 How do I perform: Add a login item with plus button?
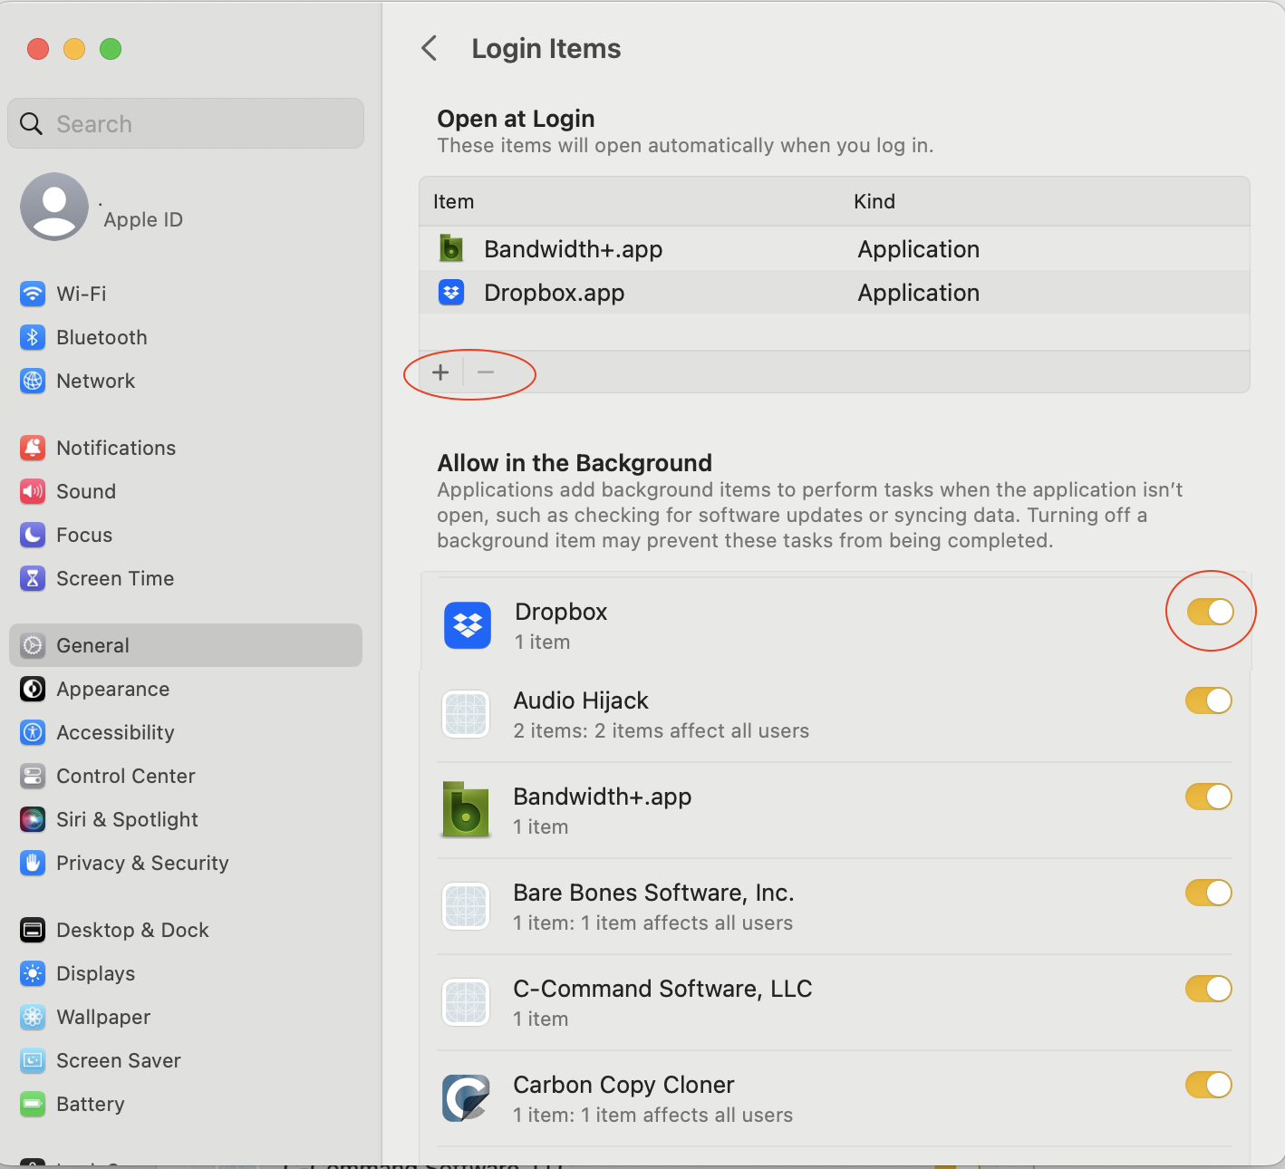tap(440, 372)
